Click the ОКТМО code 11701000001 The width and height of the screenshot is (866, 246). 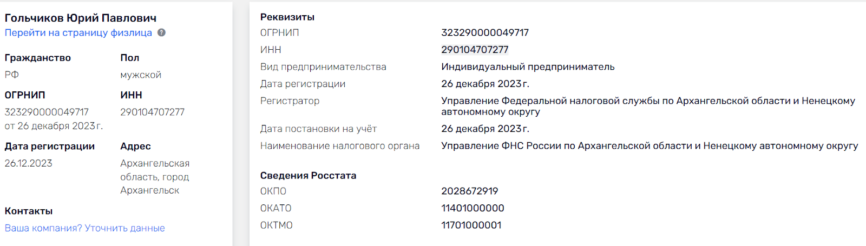[x=471, y=225]
